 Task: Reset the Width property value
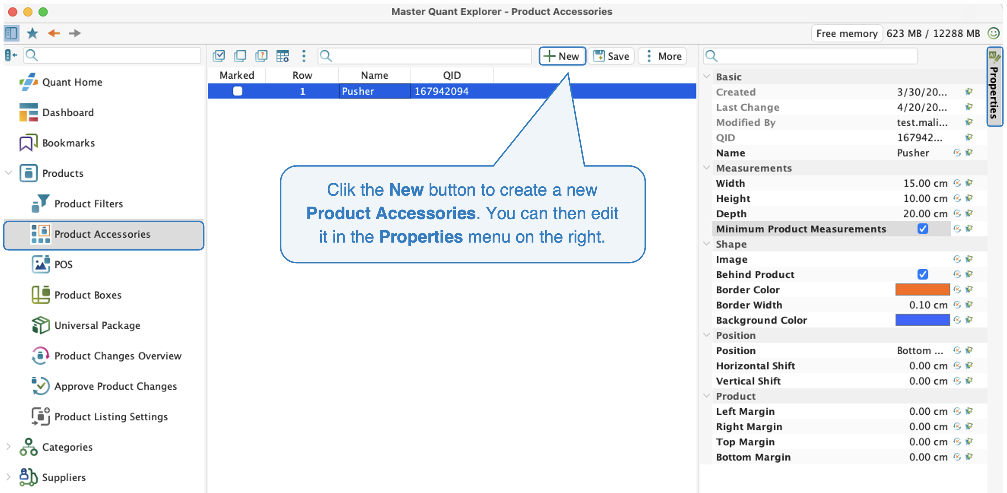click(957, 183)
